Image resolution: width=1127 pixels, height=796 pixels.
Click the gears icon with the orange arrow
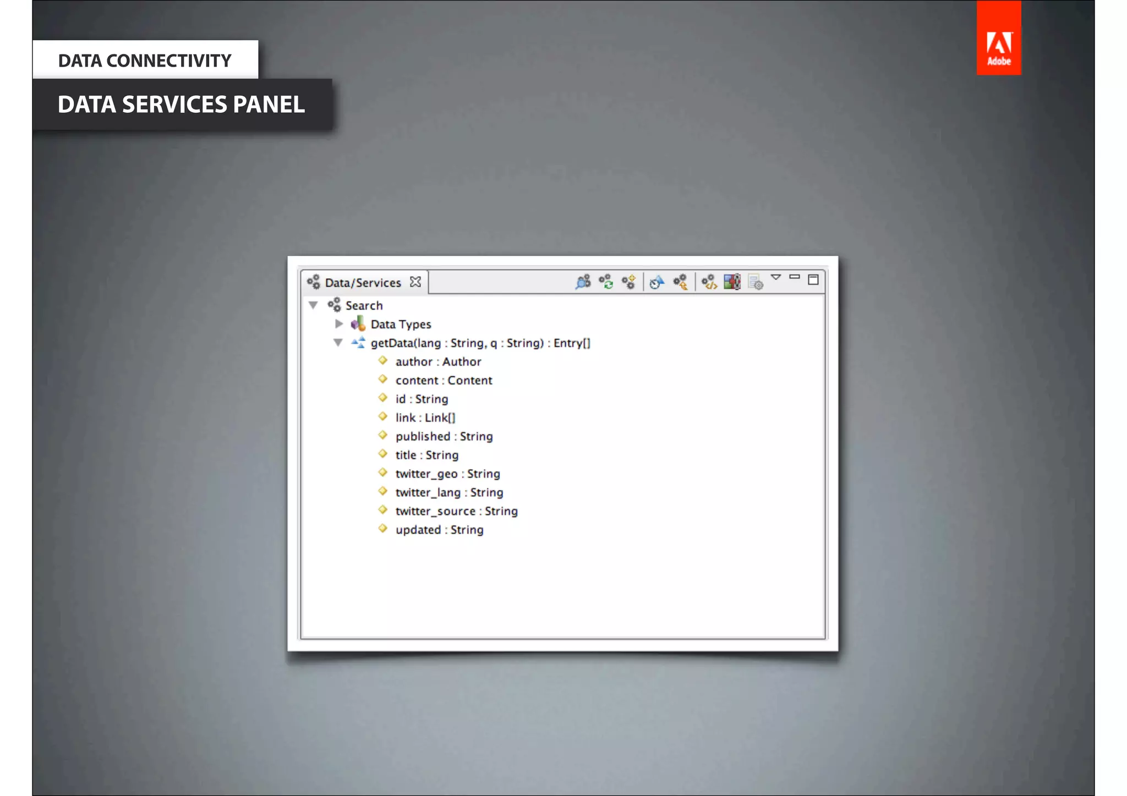point(681,282)
